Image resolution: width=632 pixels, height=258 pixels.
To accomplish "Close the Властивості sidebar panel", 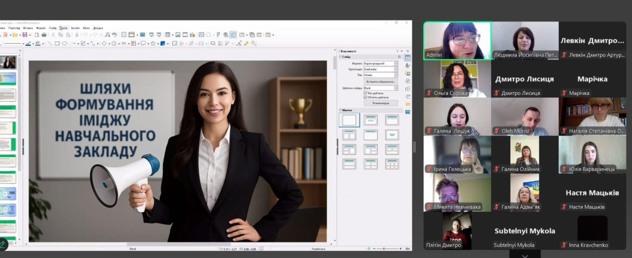I will click(402, 51).
